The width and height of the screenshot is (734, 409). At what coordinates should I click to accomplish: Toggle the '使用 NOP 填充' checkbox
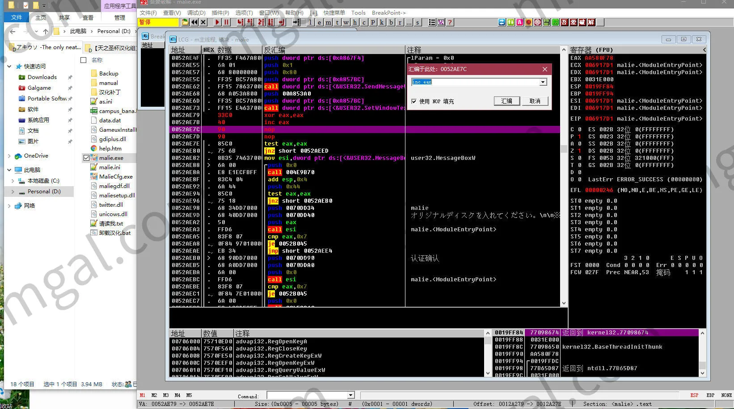point(414,101)
